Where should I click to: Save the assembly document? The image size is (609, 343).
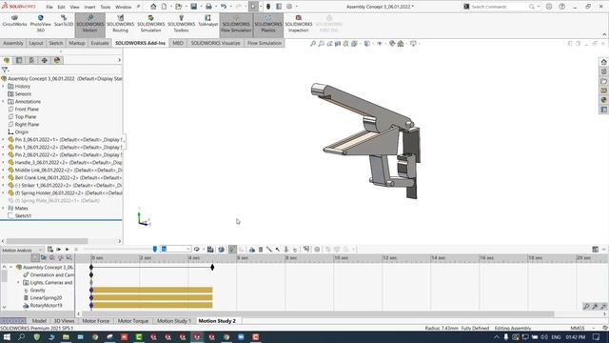pyautogui.click(x=193, y=7)
